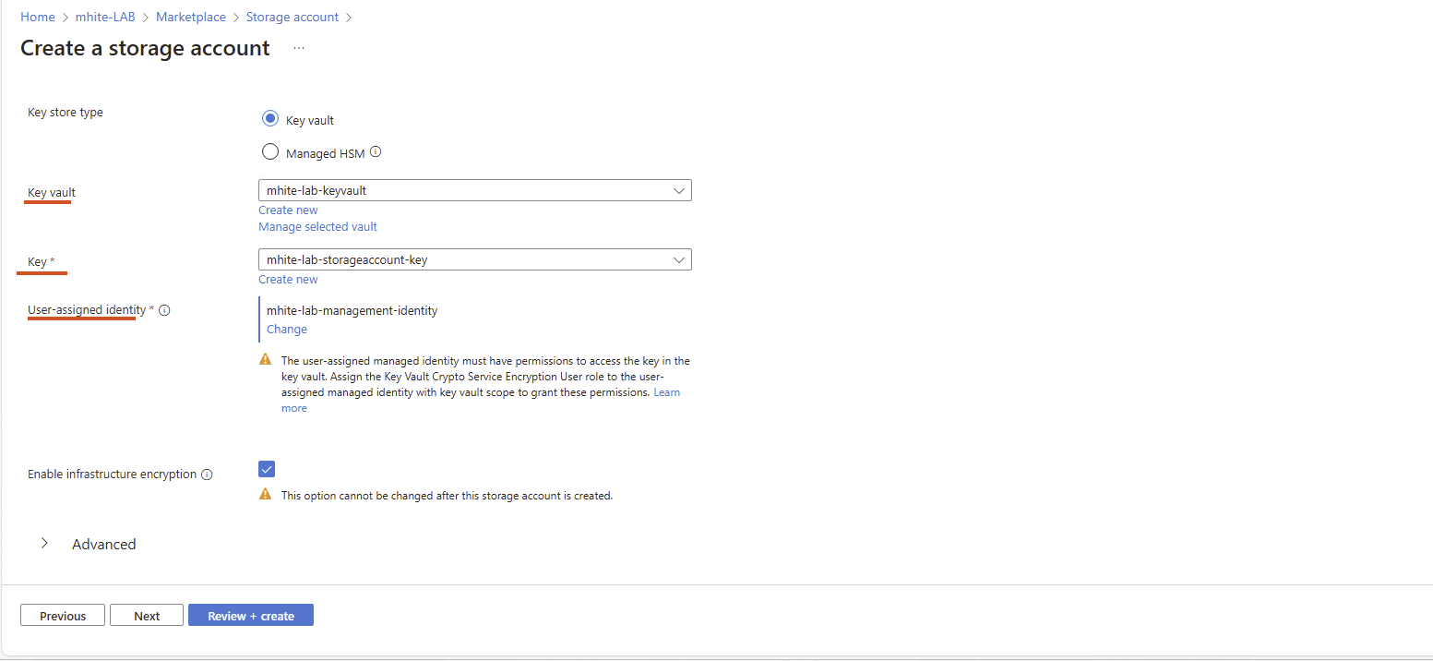Click the Next button
The width and height of the screenshot is (1433, 661).
[147, 616]
